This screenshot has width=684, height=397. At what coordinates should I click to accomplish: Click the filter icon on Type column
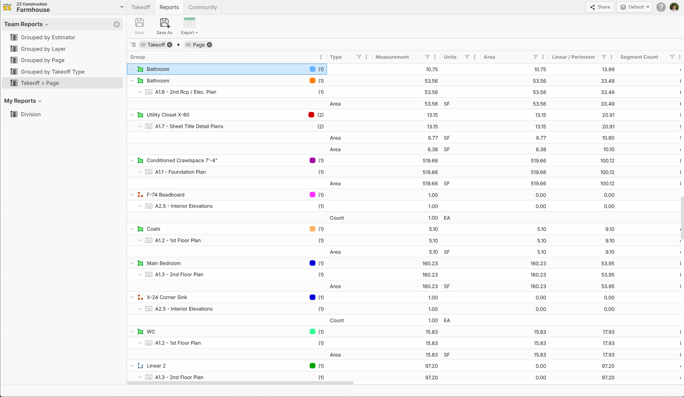[x=359, y=57]
